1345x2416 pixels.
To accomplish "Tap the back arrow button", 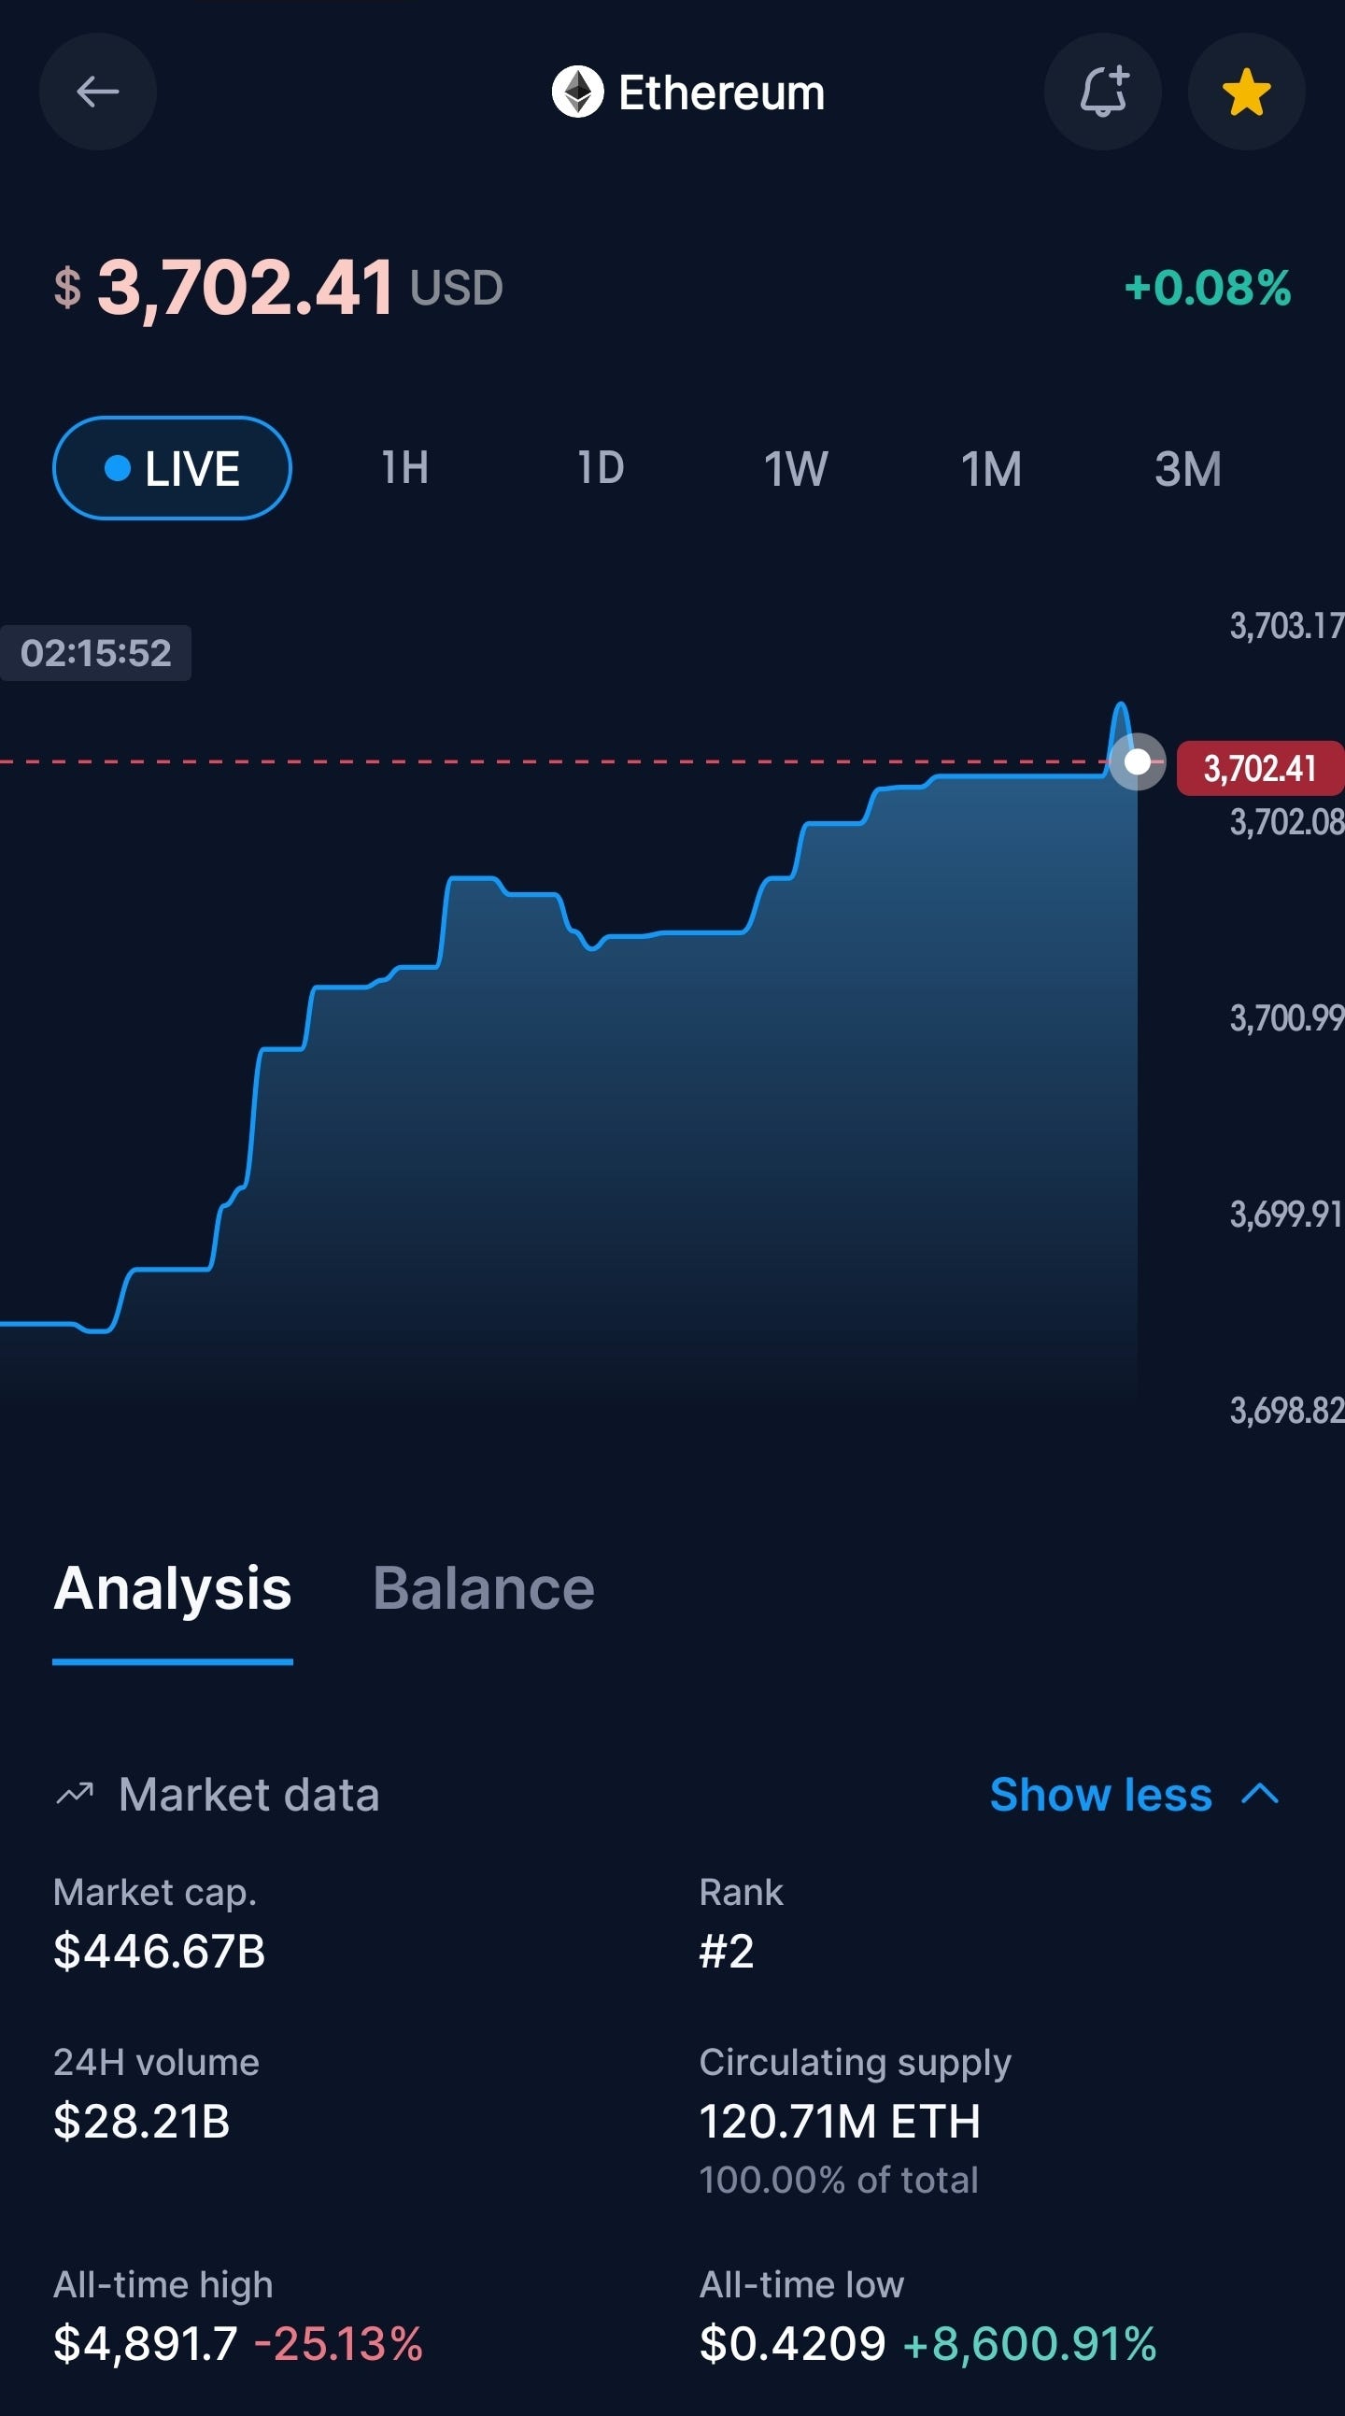I will [97, 92].
